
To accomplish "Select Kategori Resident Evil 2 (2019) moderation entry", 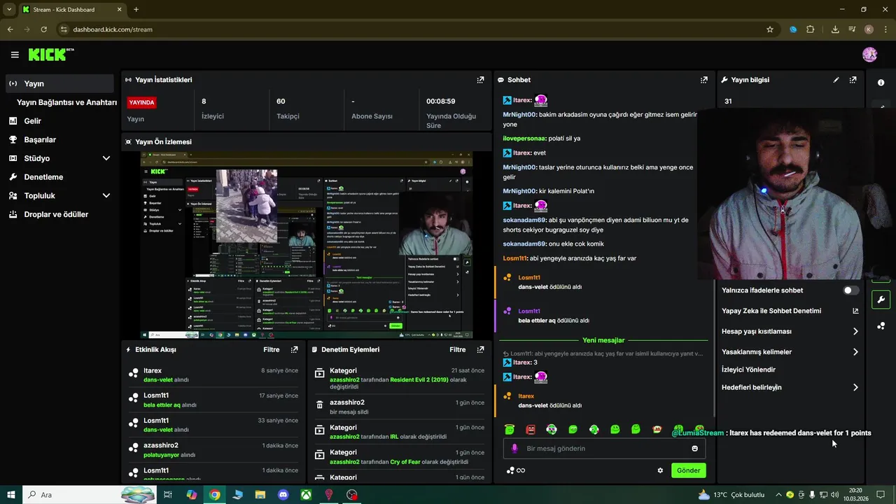I will [399, 378].
